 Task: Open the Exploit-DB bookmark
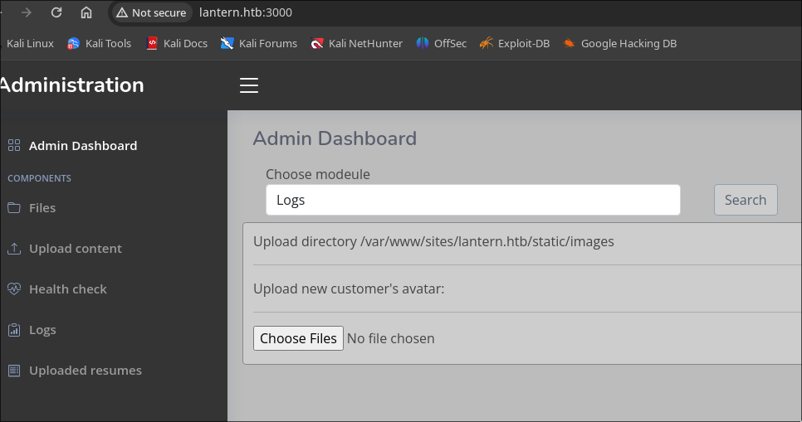tap(515, 43)
